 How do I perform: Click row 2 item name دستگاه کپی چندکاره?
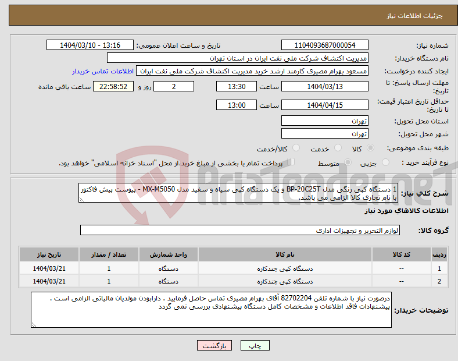285,281
